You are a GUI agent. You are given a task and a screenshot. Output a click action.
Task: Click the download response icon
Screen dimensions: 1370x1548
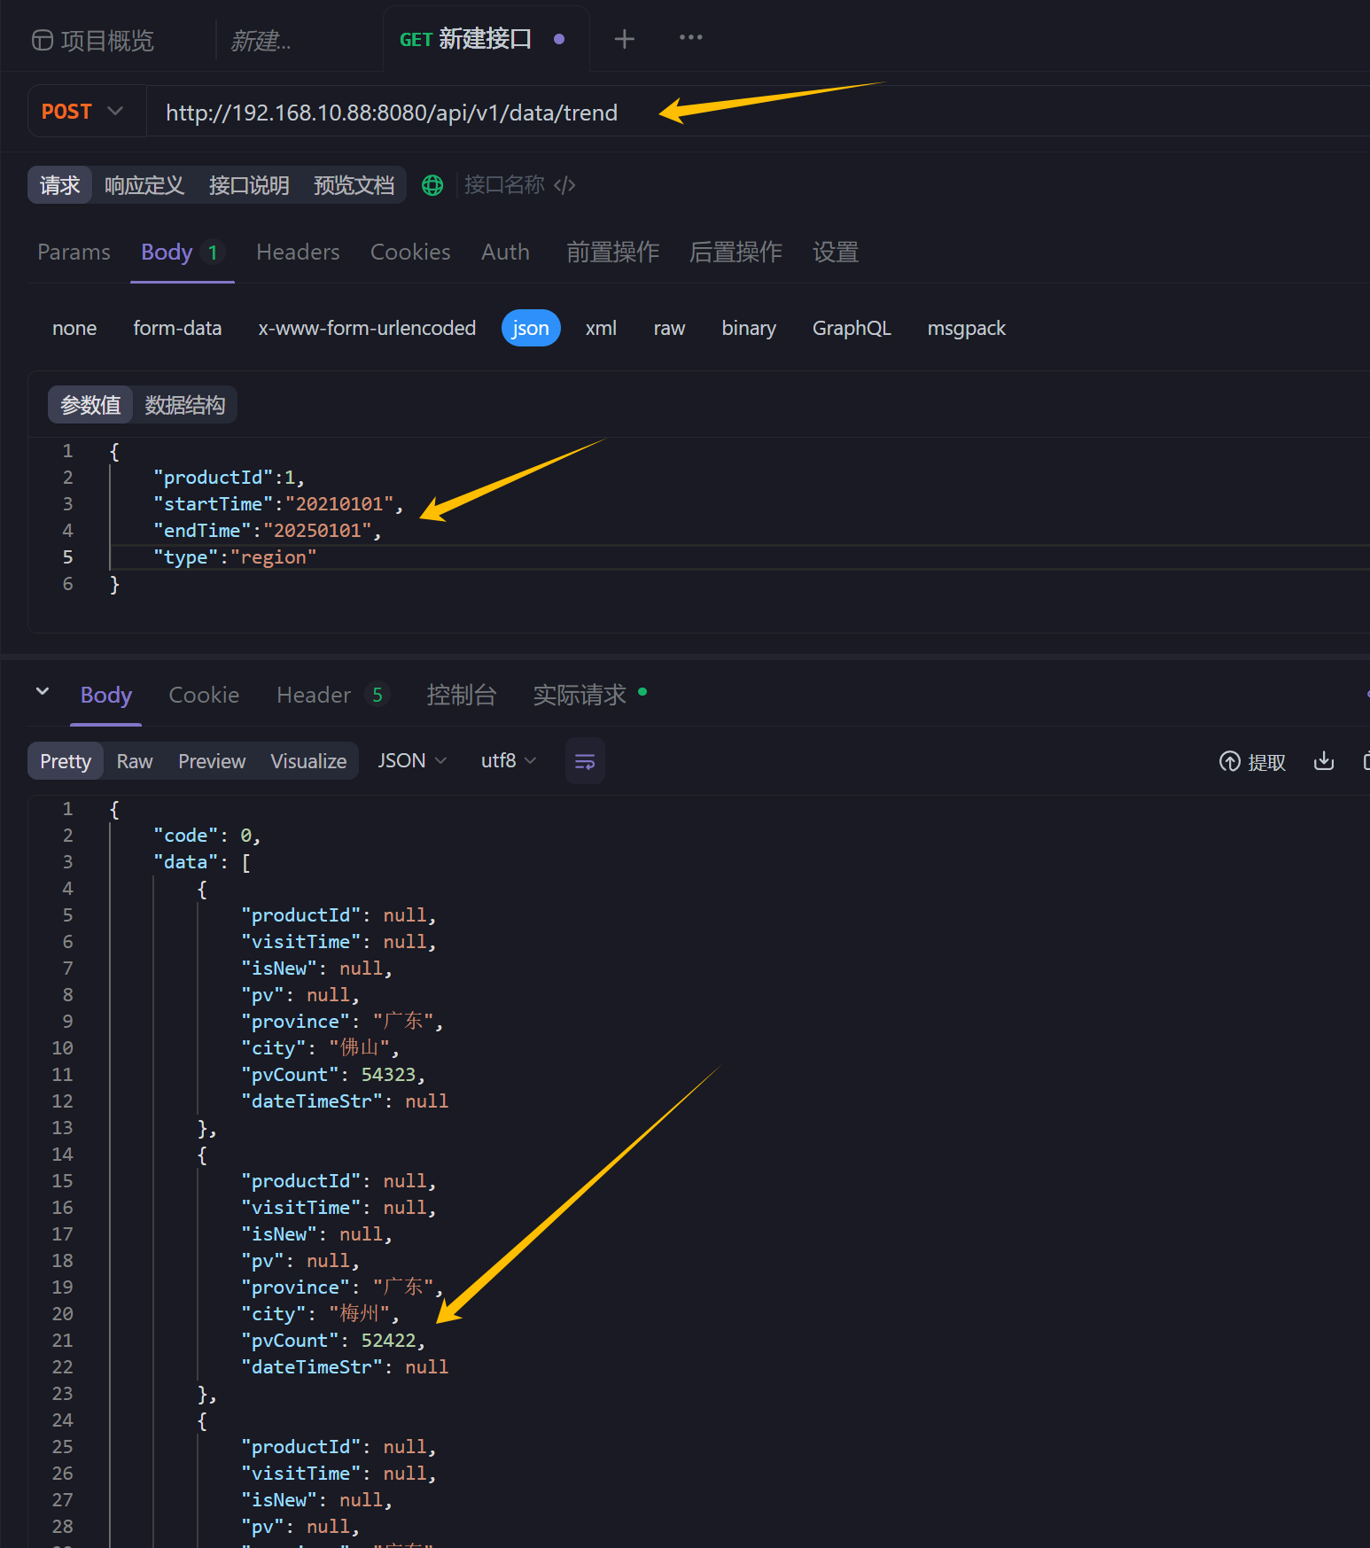pos(1324,761)
